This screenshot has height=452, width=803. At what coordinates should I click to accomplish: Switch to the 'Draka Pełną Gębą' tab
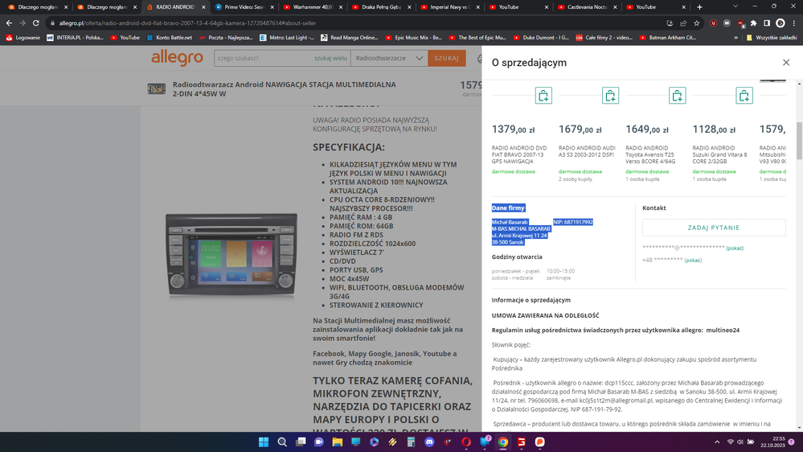tap(382, 7)
